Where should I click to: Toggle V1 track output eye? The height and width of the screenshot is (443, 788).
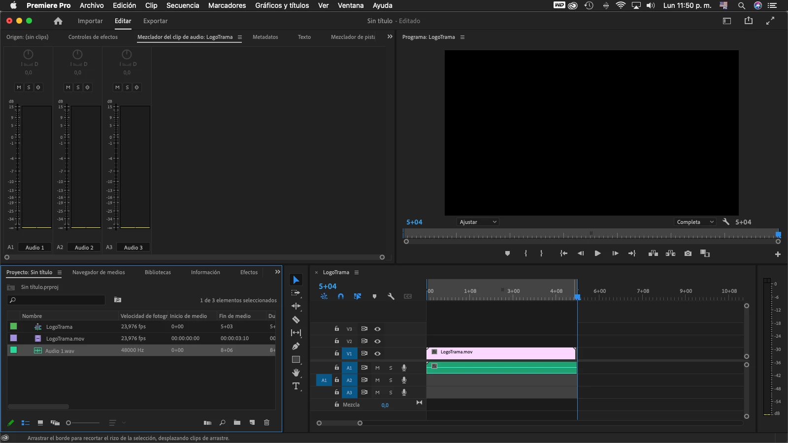coord(378,353)
